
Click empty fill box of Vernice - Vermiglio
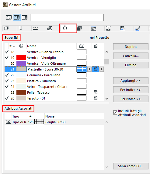82,57
